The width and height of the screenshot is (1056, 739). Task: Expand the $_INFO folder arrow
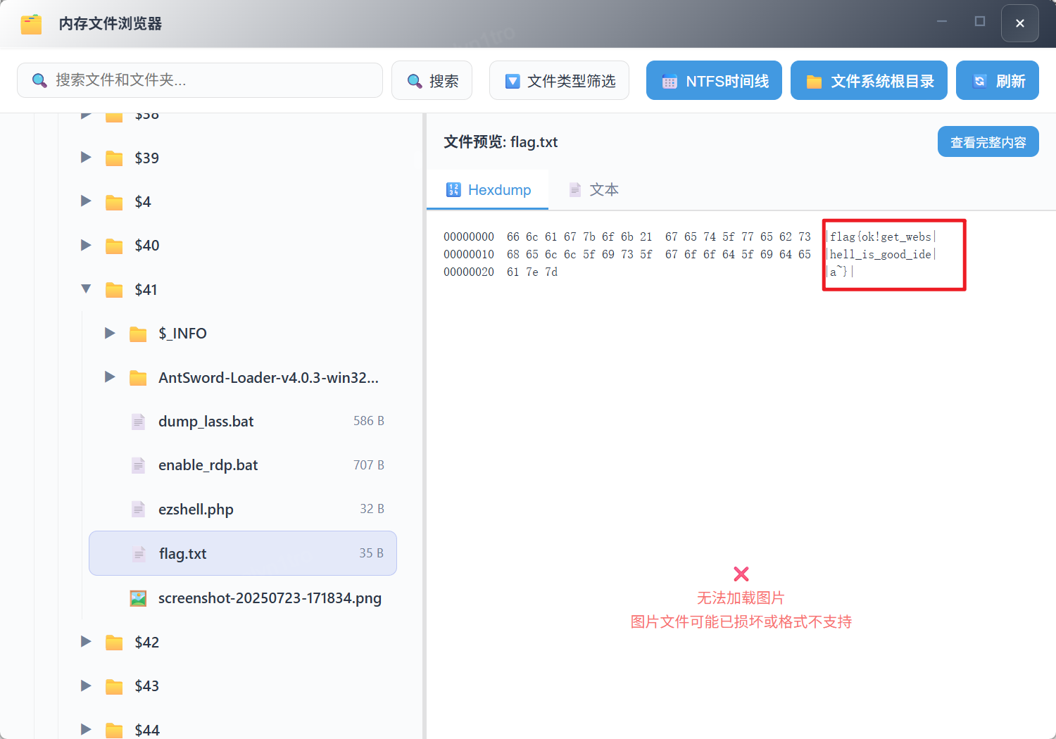click(x=110, y=333)
